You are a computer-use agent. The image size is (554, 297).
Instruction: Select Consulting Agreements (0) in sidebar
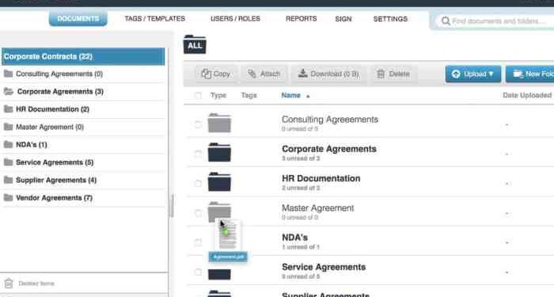(x=59, y=74)
